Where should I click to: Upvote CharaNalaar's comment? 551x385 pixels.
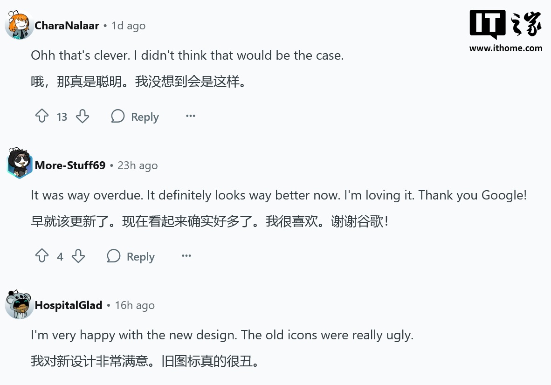click(x=42, y=116)
